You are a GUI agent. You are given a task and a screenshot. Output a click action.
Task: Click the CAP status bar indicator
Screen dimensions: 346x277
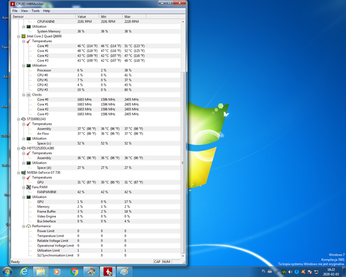point(157,262)
